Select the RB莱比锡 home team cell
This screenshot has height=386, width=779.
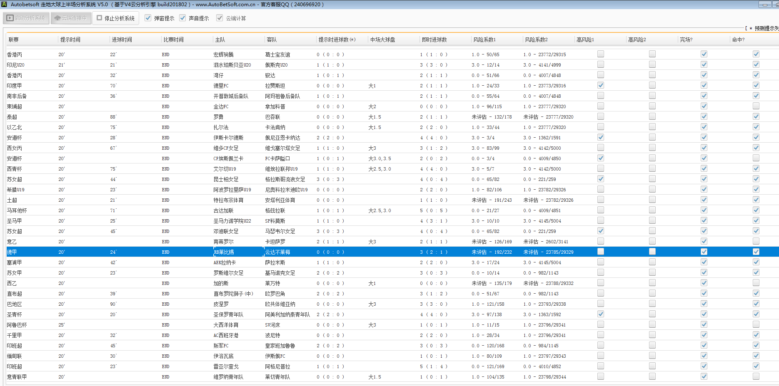point(224,252)
